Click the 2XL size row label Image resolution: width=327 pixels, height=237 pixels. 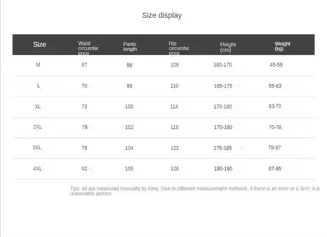click(37, 127)
